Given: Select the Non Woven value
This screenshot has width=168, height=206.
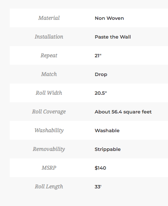Looking at the screenshot, I should [109, 18].
